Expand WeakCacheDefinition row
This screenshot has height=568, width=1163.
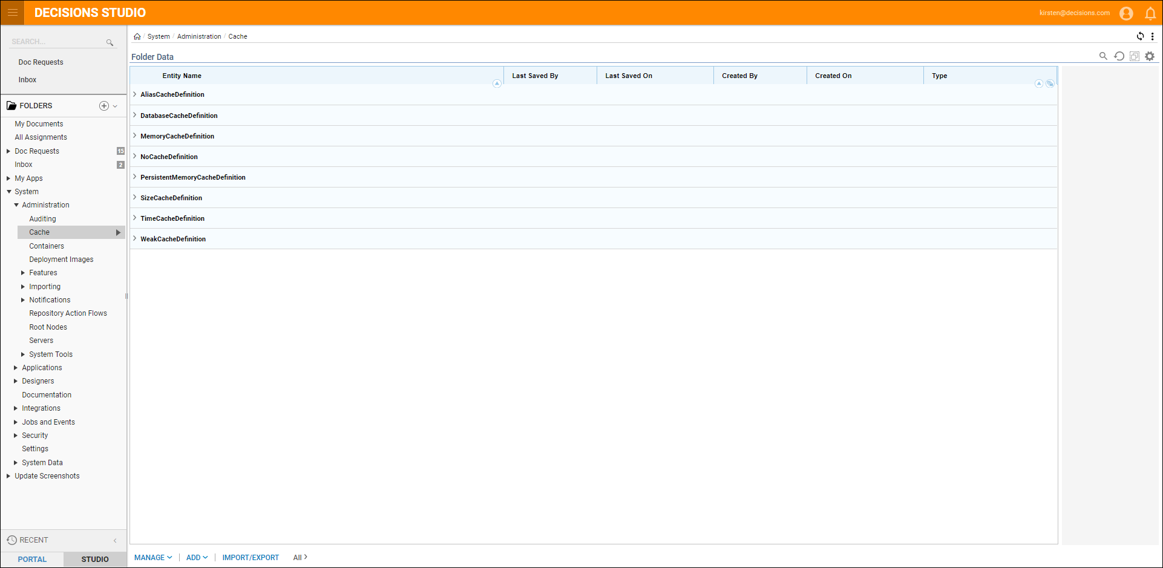click(134, 238)
